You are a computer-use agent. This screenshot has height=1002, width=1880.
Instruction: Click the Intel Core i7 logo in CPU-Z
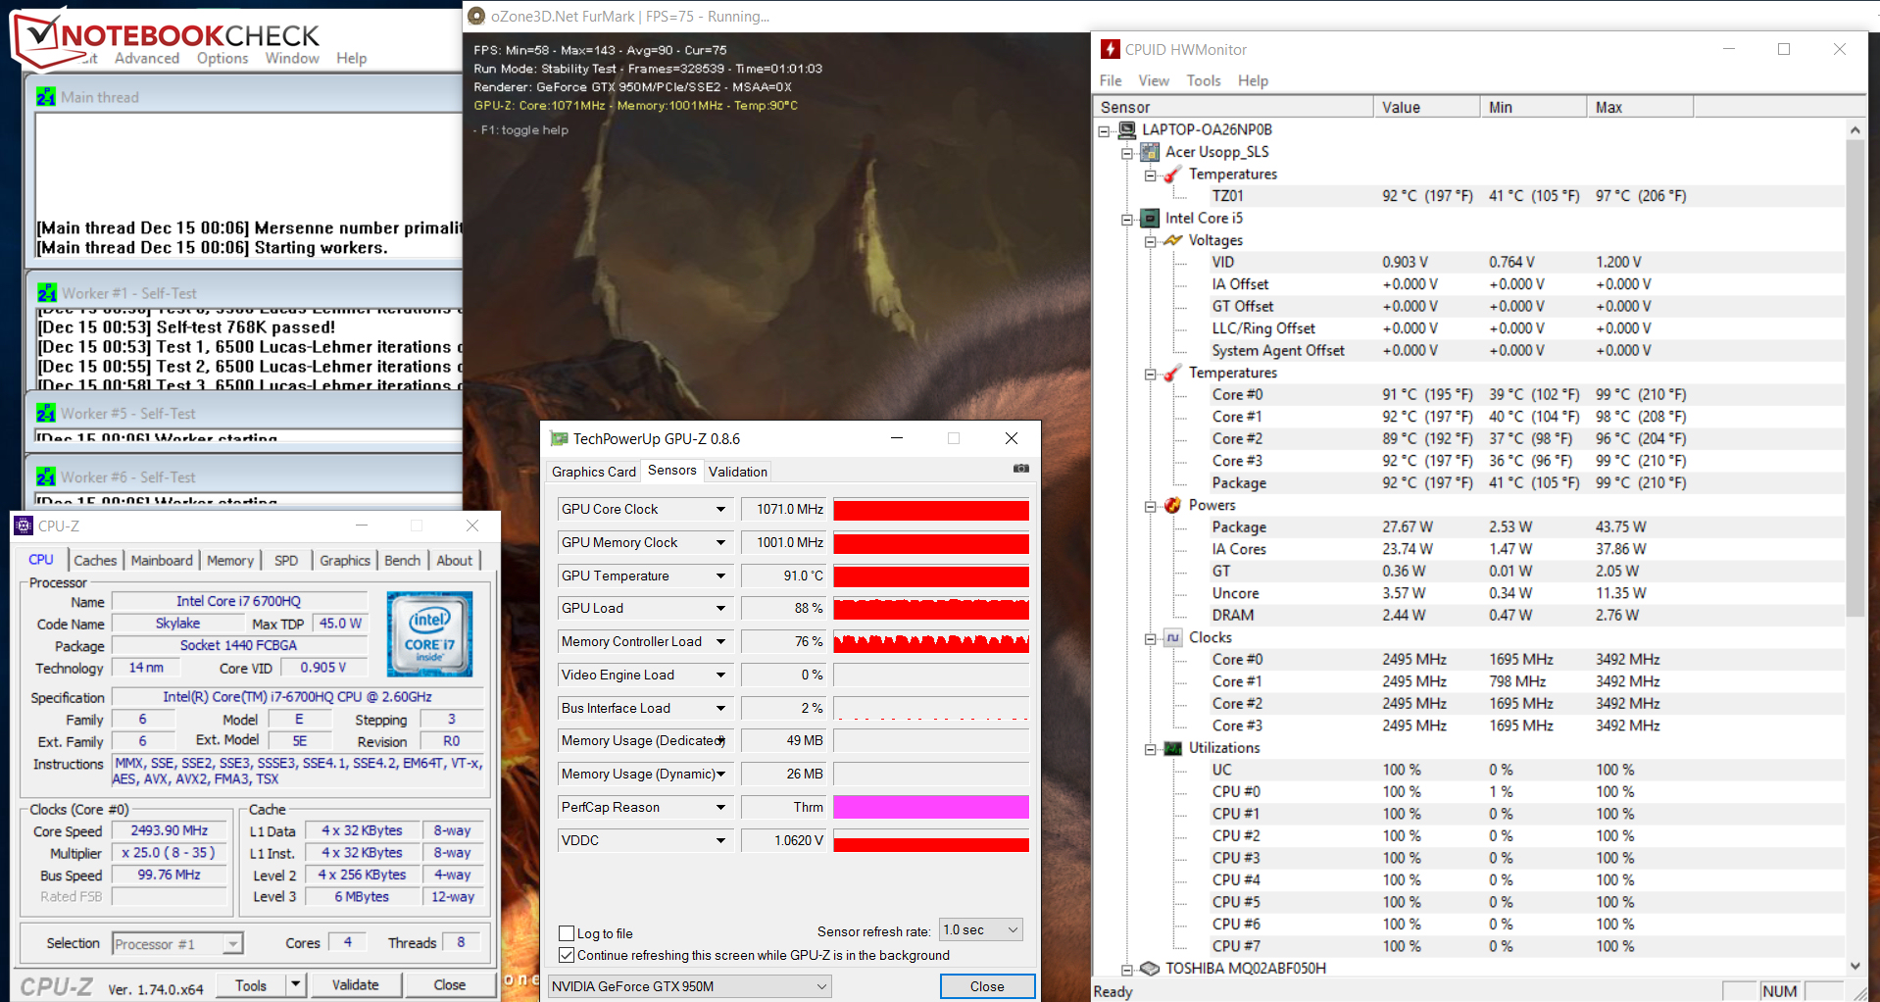[x=430, y=633]
